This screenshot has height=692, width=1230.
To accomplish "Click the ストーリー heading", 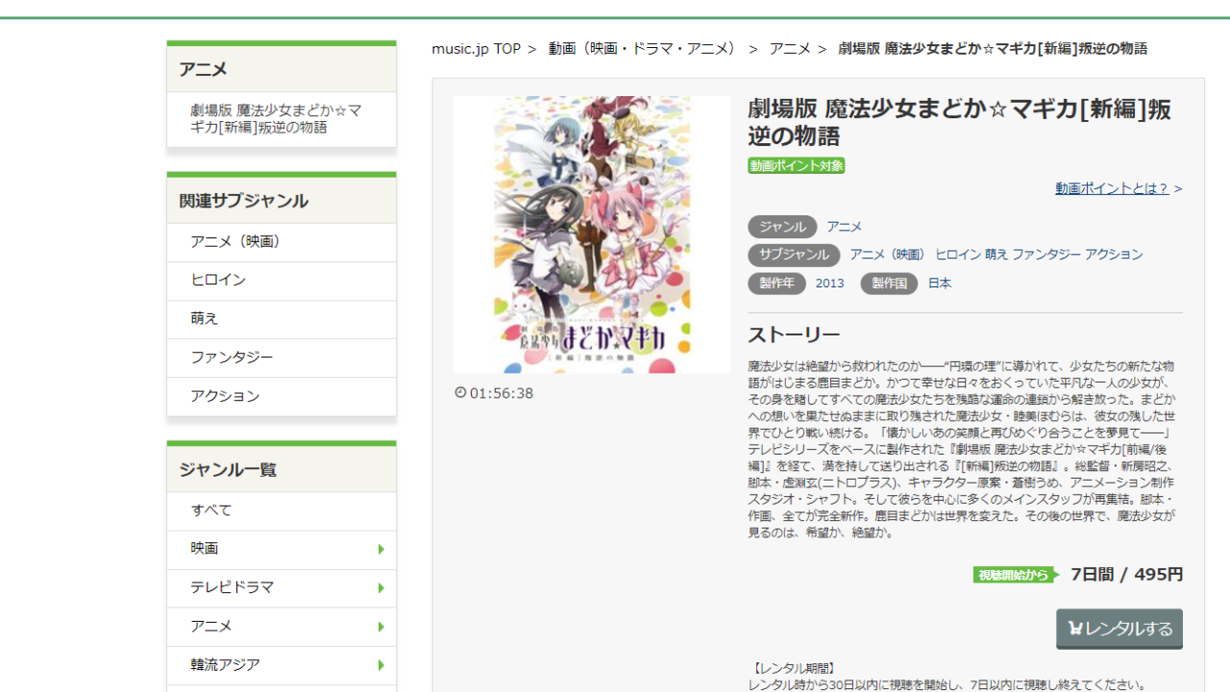I will pyautogui.click(x=794, y=334).
